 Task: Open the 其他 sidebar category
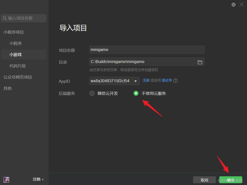click(7, 88)
